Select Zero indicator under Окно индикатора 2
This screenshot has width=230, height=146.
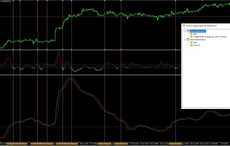click(x=195, y=42)
